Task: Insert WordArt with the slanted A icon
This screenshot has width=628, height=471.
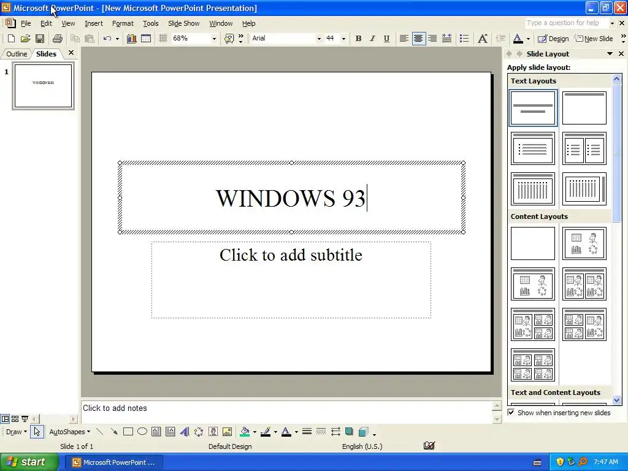Action: point(184,432)
